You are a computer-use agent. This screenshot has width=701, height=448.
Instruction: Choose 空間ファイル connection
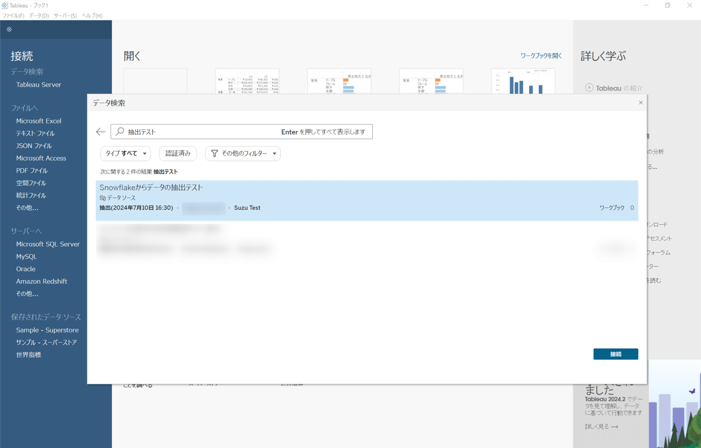(x=31, y=183)
